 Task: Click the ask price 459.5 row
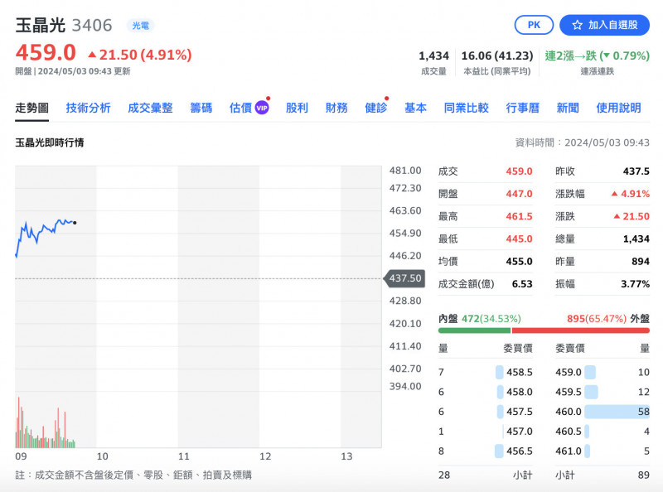tap(603, 392)
